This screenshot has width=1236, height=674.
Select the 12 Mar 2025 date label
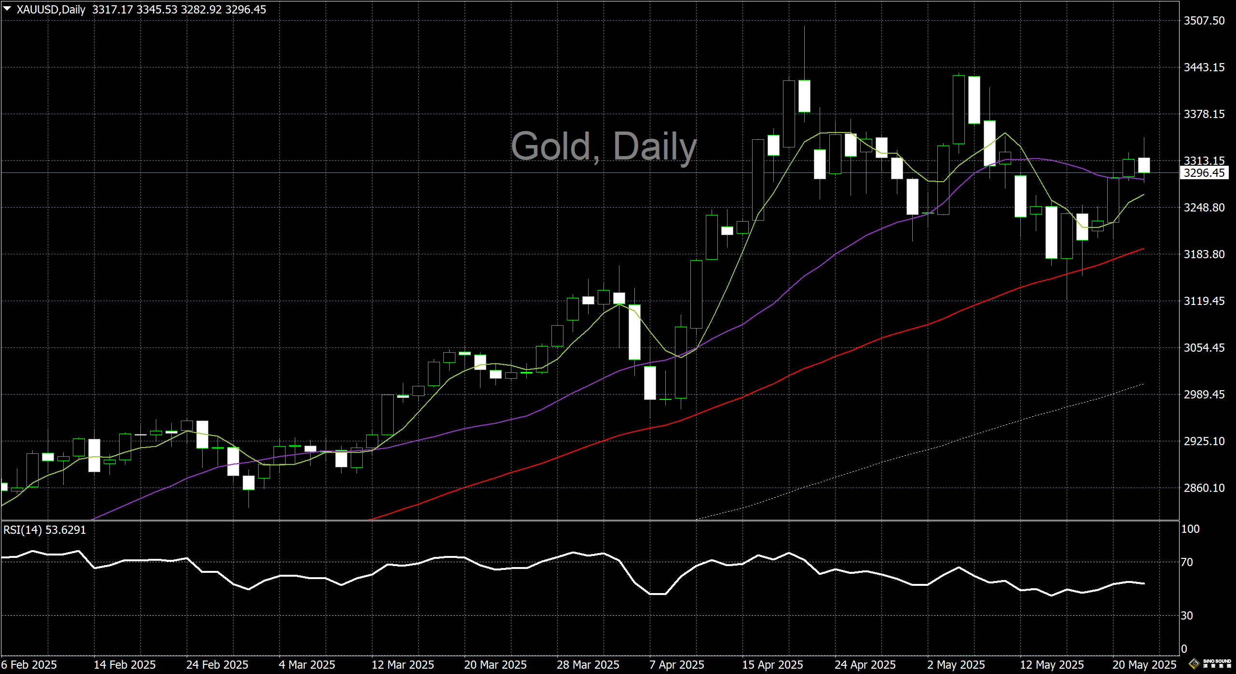pyautogui.click(x=402, y=665)
